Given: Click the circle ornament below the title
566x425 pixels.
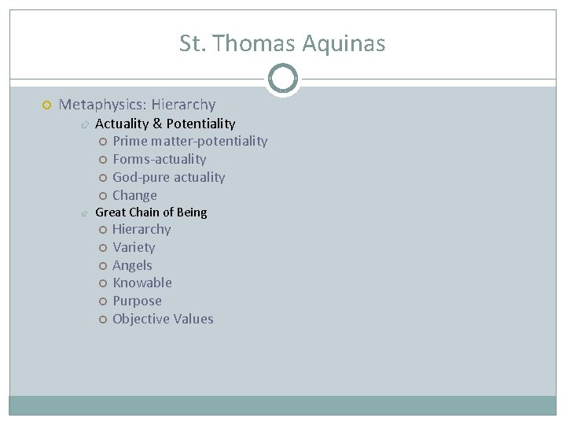Looking at the screenshot, I should [282, 79].
